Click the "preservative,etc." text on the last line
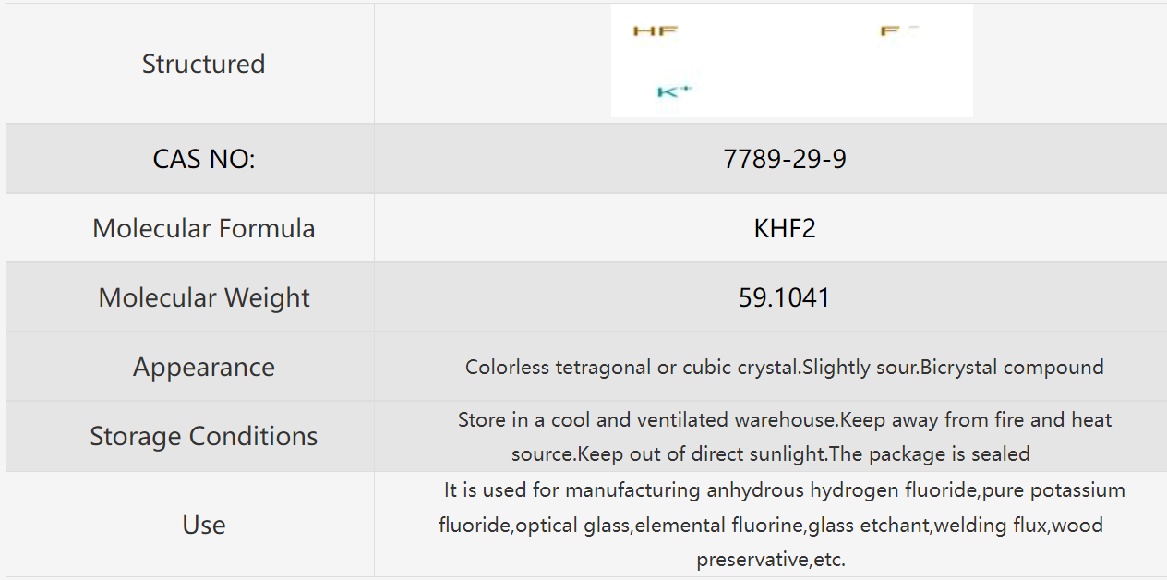 (770, 559)
